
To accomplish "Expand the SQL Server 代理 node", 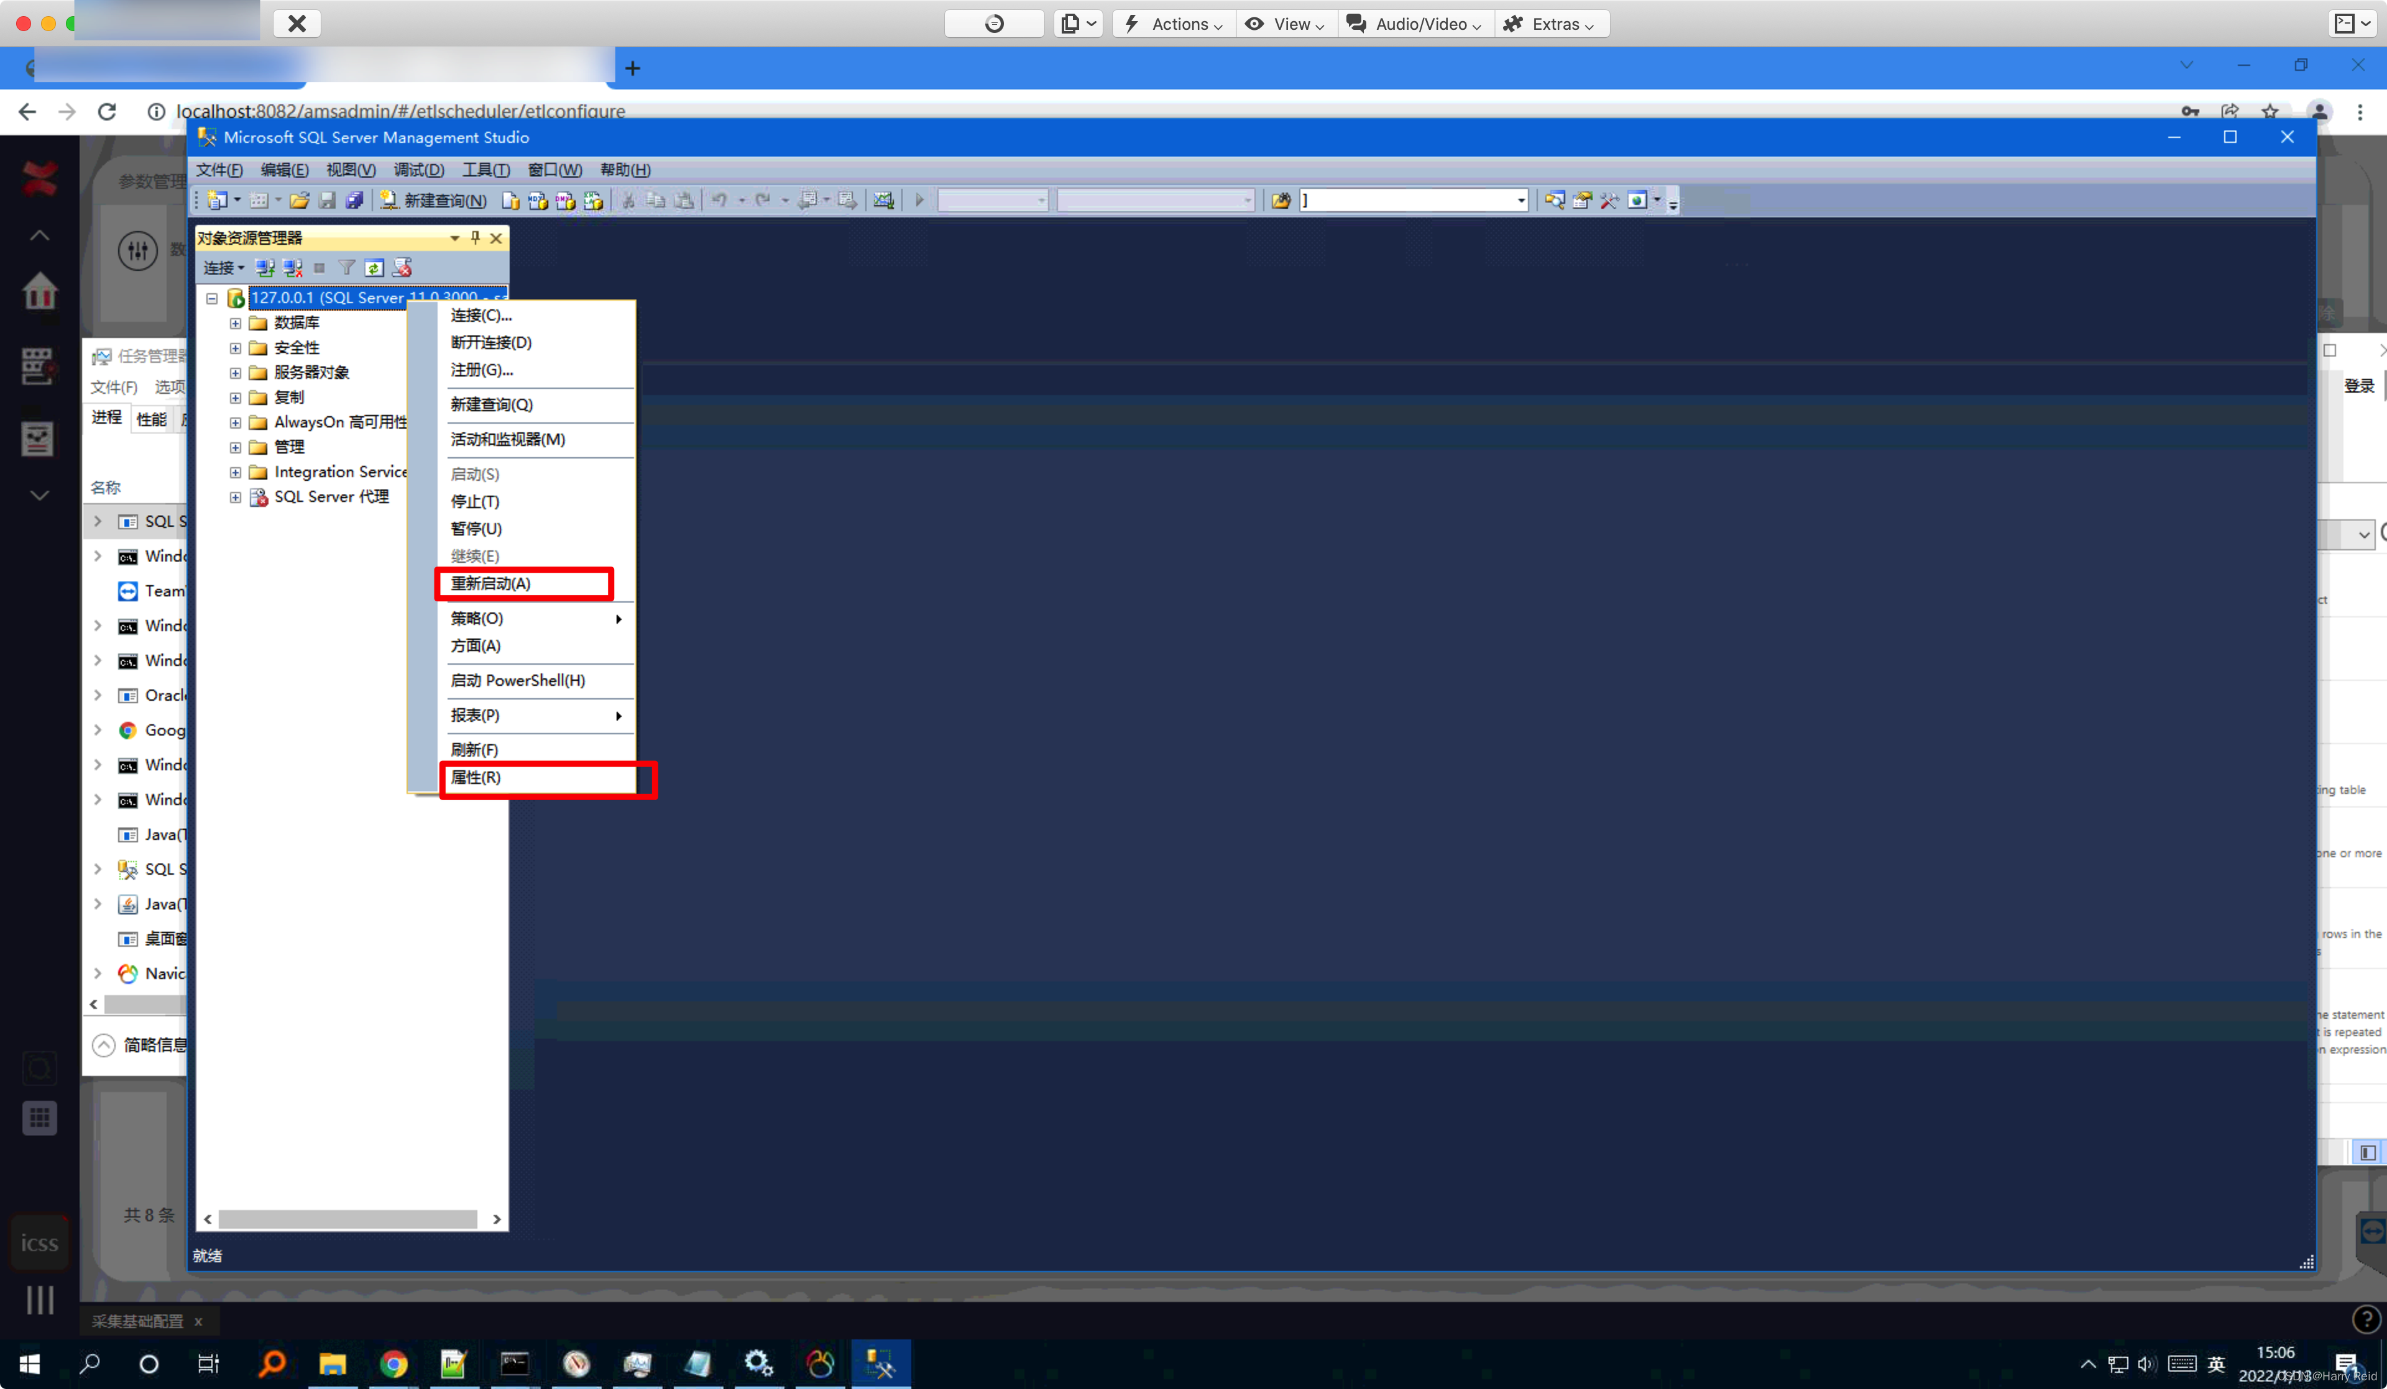I will pos(235,497).
